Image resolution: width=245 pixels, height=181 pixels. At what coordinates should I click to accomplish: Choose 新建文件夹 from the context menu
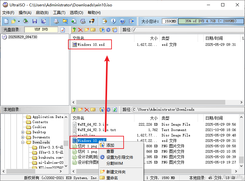pos(121,172)
